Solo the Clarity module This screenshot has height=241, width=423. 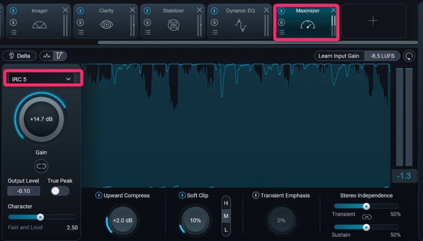80,22
